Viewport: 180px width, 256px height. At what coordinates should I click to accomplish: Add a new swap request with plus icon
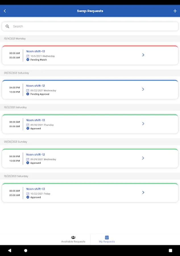(175, 11)
